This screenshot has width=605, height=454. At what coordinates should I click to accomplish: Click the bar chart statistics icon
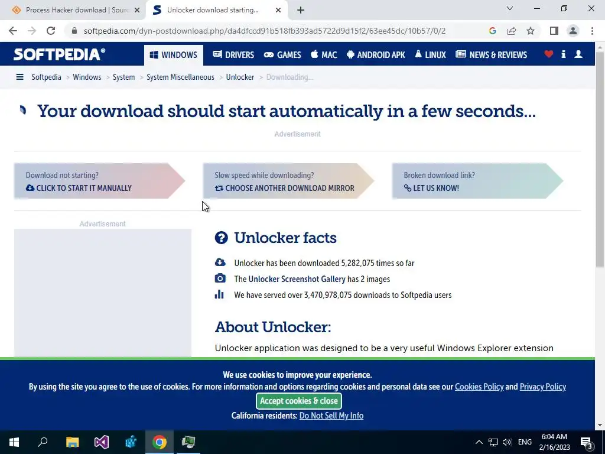(x=220, y=294)
